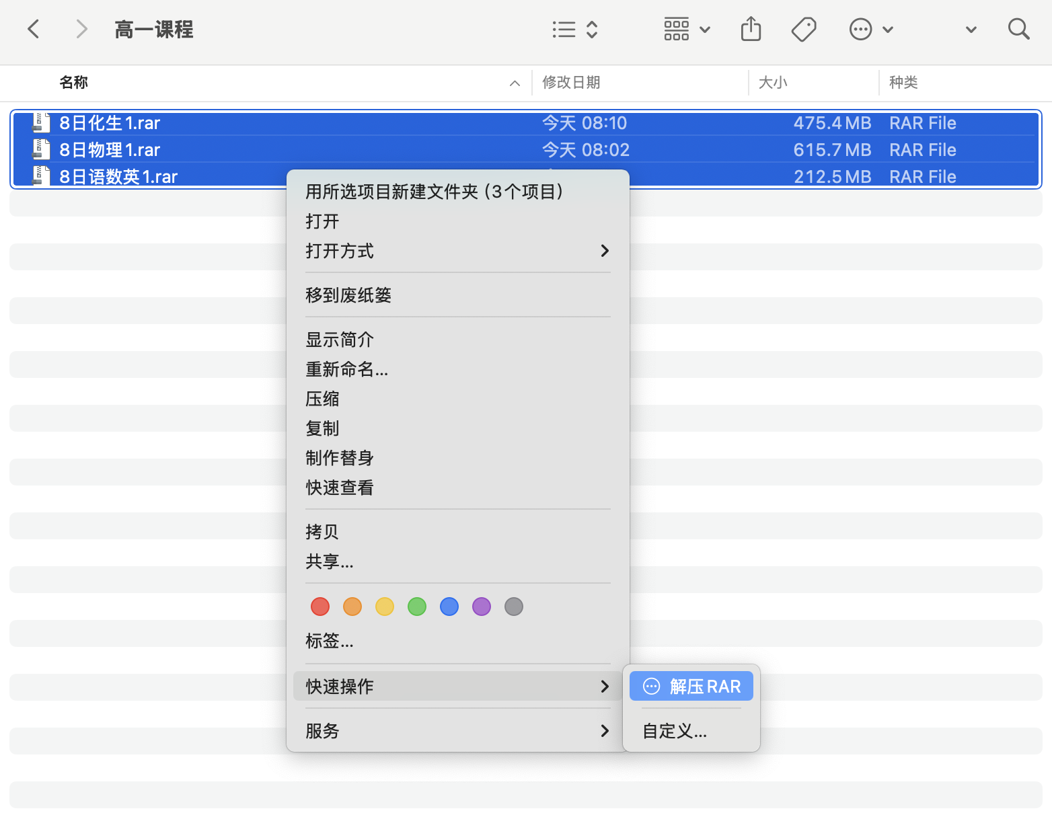Open the toolbar overflow chevron dropdown

[971, 30]
